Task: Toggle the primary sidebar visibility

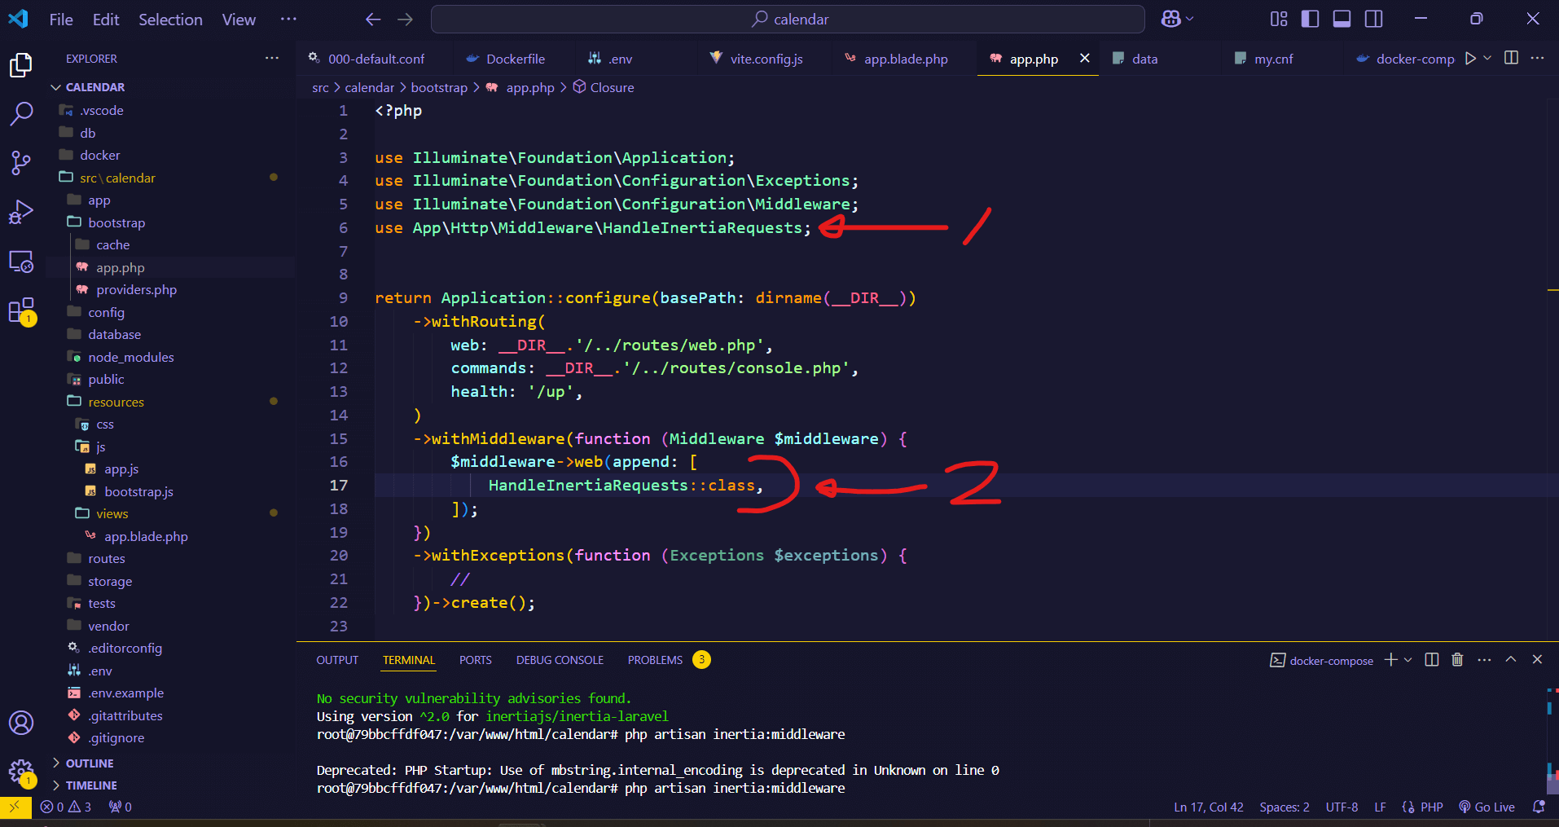Action: point(1310,18)
